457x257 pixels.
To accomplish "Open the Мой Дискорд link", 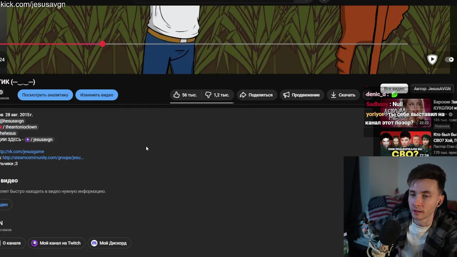I will pyautogui.click(x=109, y=243).
